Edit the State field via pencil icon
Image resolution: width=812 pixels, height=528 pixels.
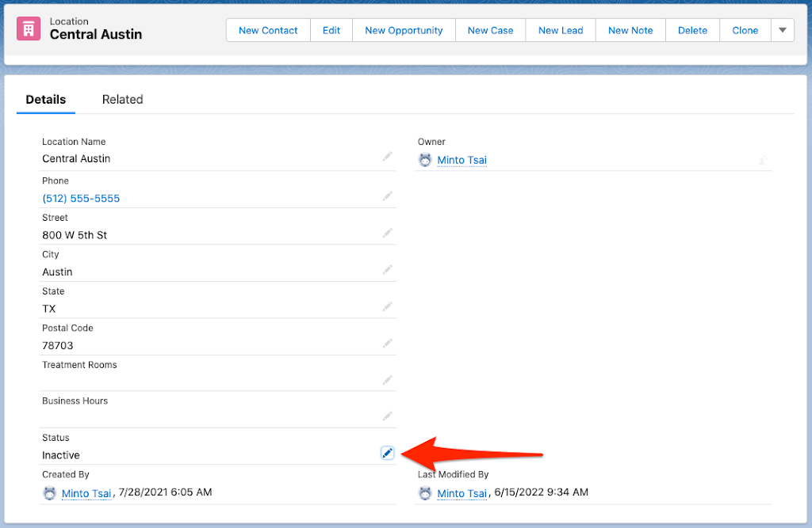click(387, 306)
